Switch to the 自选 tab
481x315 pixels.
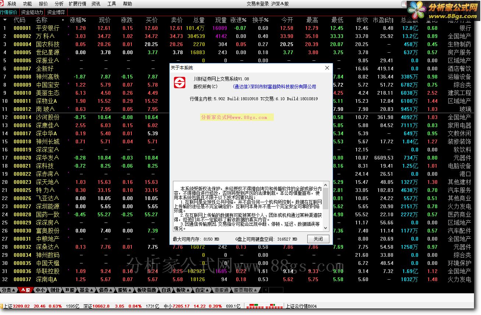[166, 290]
